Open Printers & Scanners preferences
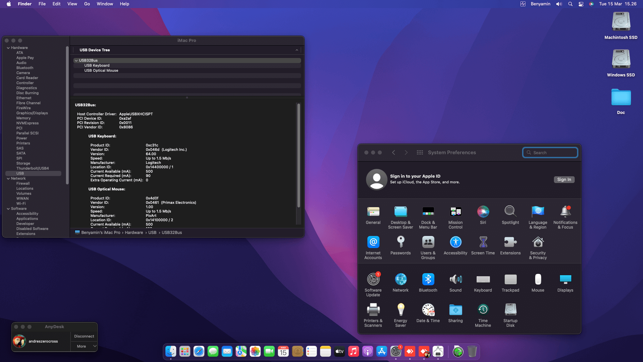The image size is (643, 362). [373, 316]
